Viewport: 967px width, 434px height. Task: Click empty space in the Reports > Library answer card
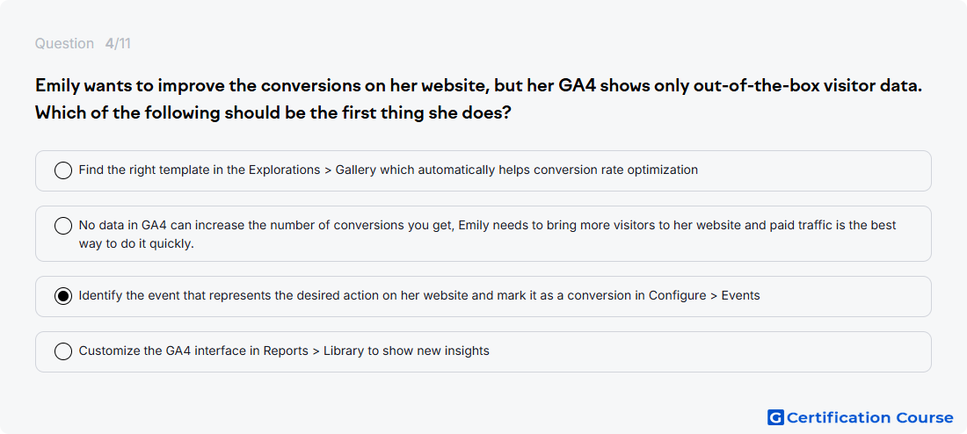click(709, 352)
